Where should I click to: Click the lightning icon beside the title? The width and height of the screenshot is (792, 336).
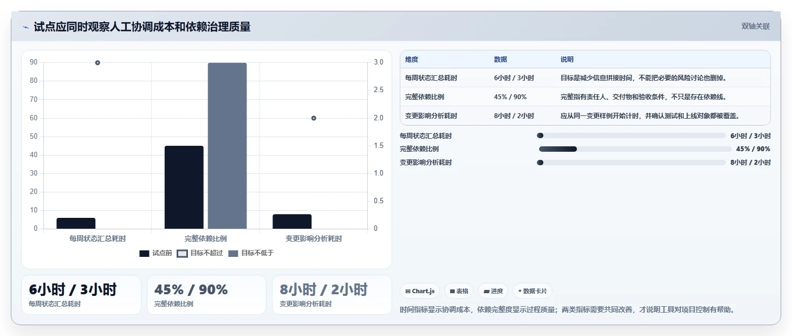[x=25, y=27]
